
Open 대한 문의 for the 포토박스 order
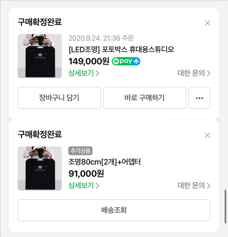194,73
